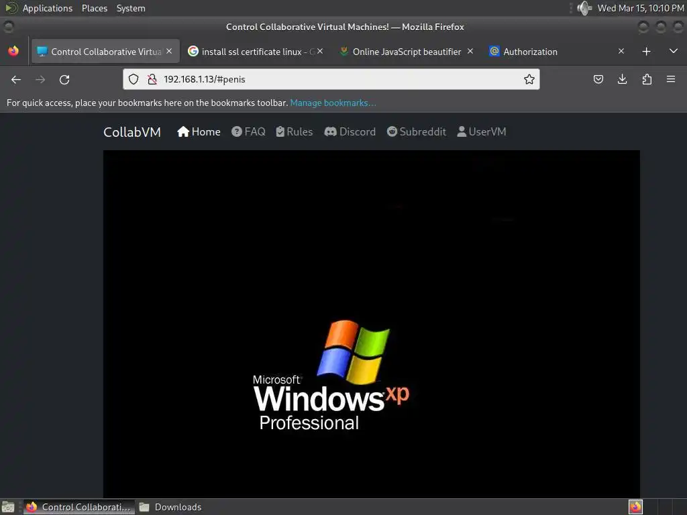Open the Places menu
The width and height of the screenshot is (687, 515).
pyautogui.click(x=94, y=8)
